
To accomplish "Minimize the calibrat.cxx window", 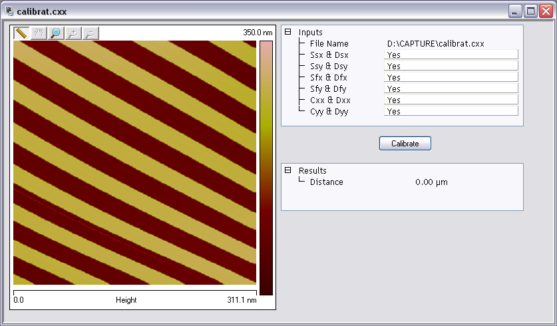I will [514, 11].
